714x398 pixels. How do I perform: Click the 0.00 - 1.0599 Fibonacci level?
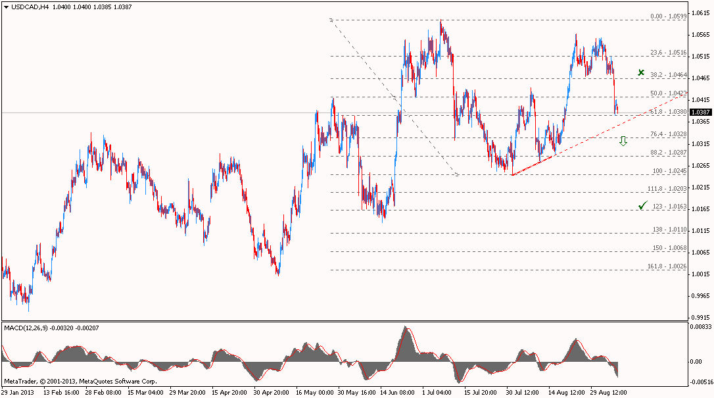point(668,16)
